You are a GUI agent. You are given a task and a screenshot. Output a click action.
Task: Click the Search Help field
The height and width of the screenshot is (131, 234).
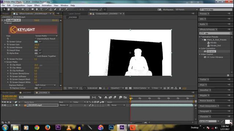(x=216, y=10)
